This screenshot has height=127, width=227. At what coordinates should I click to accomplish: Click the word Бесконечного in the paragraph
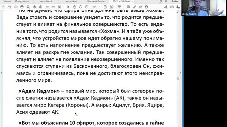pyautogui.click(x=90, y=66)
